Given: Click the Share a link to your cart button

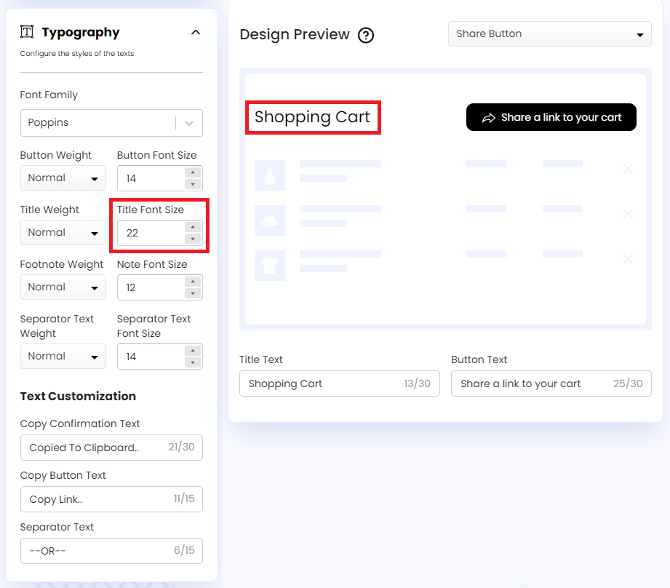Looking at the screenshot, I should click(551, 116).
